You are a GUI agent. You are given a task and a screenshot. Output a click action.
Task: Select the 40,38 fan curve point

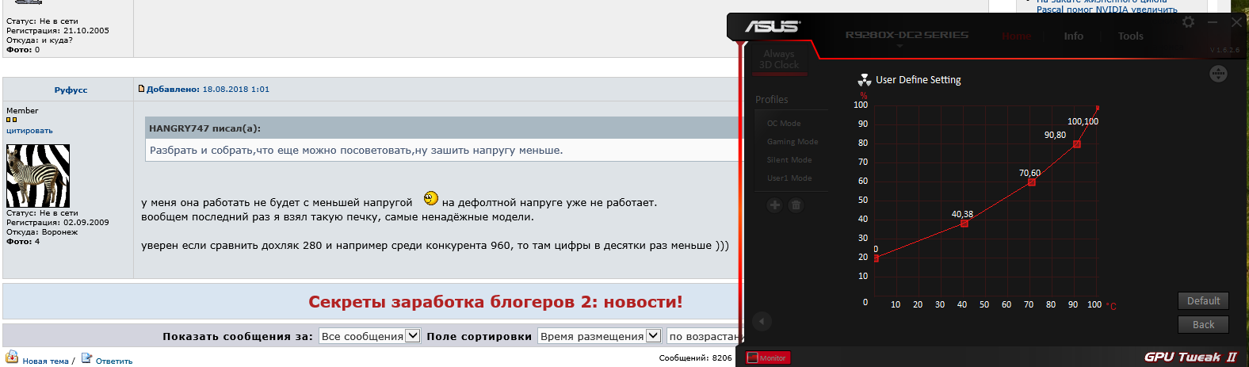tap(964, 224)
